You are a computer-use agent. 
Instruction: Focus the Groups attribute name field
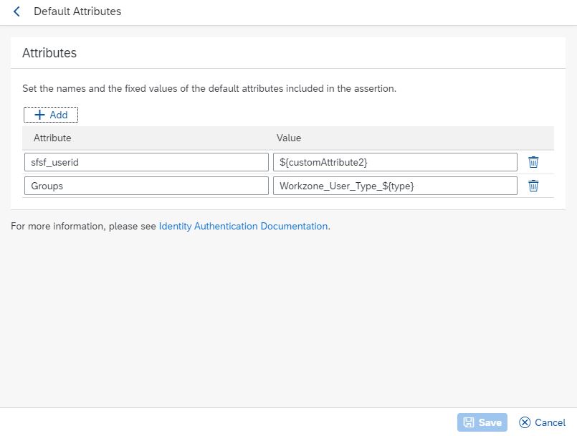click(146, 186)
